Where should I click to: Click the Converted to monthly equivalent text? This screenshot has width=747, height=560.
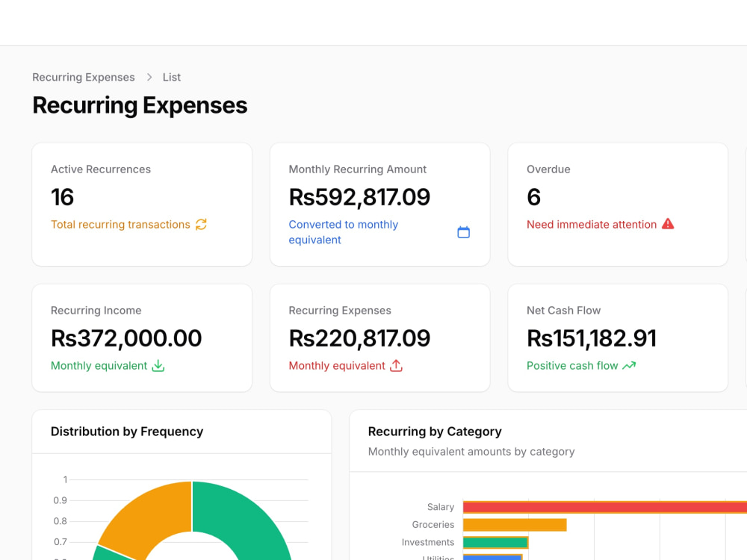coord(344,232)
